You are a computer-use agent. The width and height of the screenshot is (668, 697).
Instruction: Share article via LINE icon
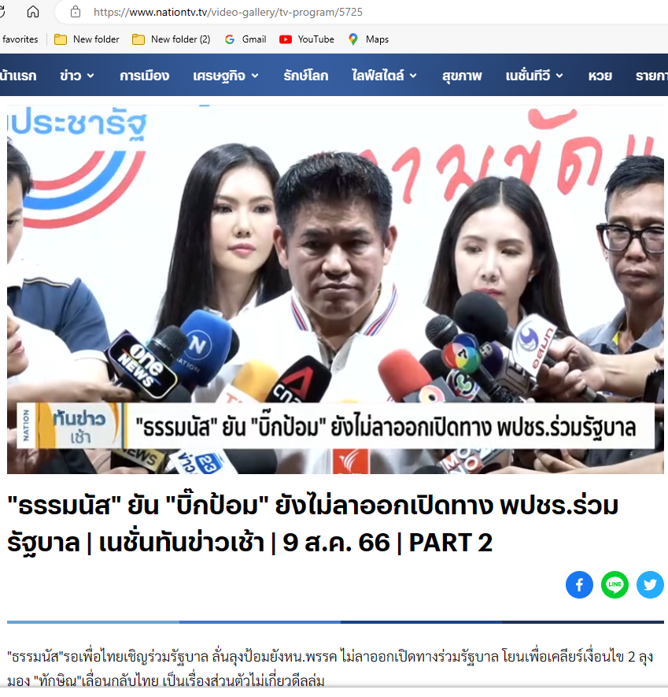tap(614, 584)
